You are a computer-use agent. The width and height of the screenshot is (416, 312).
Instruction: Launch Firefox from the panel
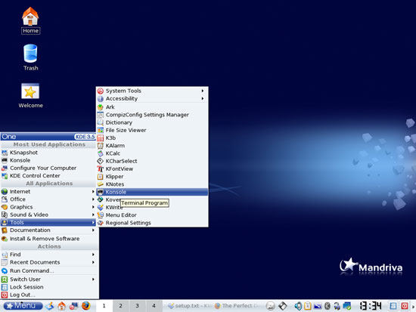85,306
